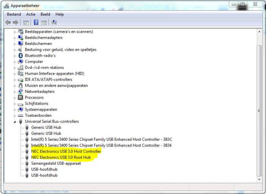
Task: Click the Back arrow toolbar icon
Action: click(x=8, y=22)
